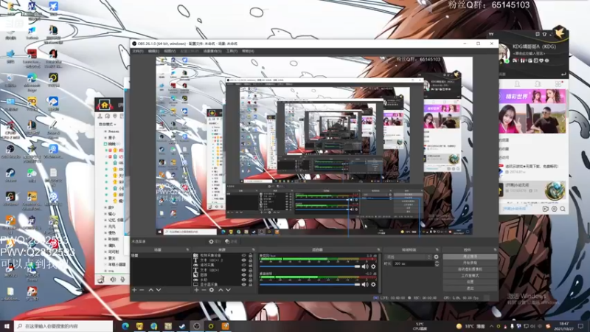Toggle visibility eye for 显示器采集 source
The image size is (590, 332).
(x=244, y=285)
